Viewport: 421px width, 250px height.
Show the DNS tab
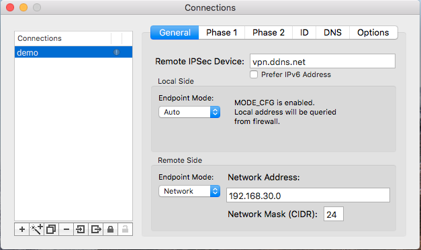(x=332, y=33)
